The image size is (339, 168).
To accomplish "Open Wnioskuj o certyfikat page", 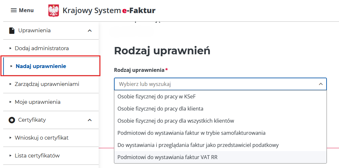I will (41, 138).
